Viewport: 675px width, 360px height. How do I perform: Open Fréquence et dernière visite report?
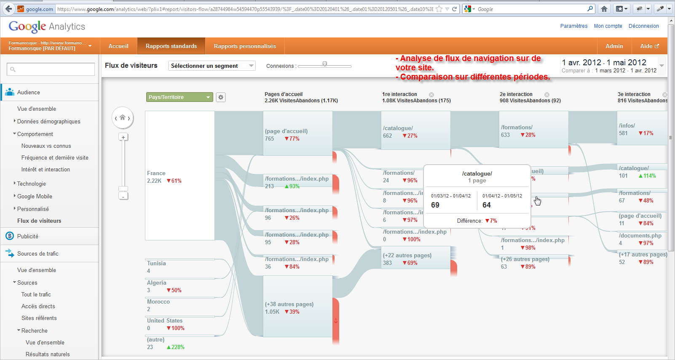[x=55, y=158]
